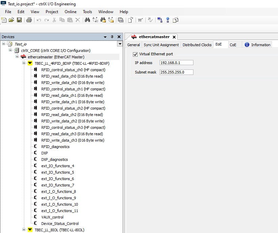Open the Window menu

pyautogui.click(x=106, y=12)
